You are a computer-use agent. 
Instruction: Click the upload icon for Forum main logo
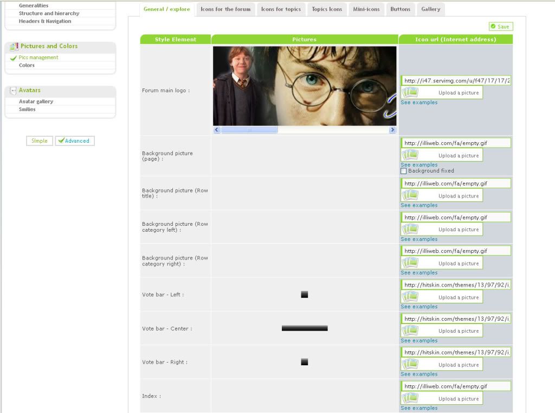point(410,92)
